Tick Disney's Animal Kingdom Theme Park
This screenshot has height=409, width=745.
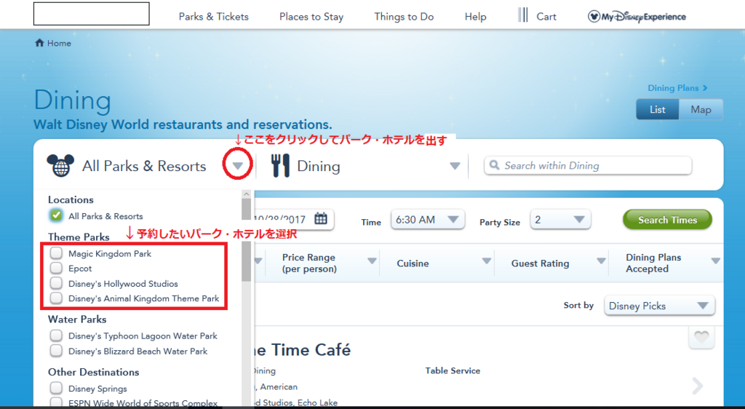(x=56, y=298)
